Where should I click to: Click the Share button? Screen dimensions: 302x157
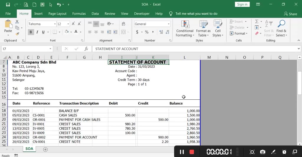pos(290,14)
